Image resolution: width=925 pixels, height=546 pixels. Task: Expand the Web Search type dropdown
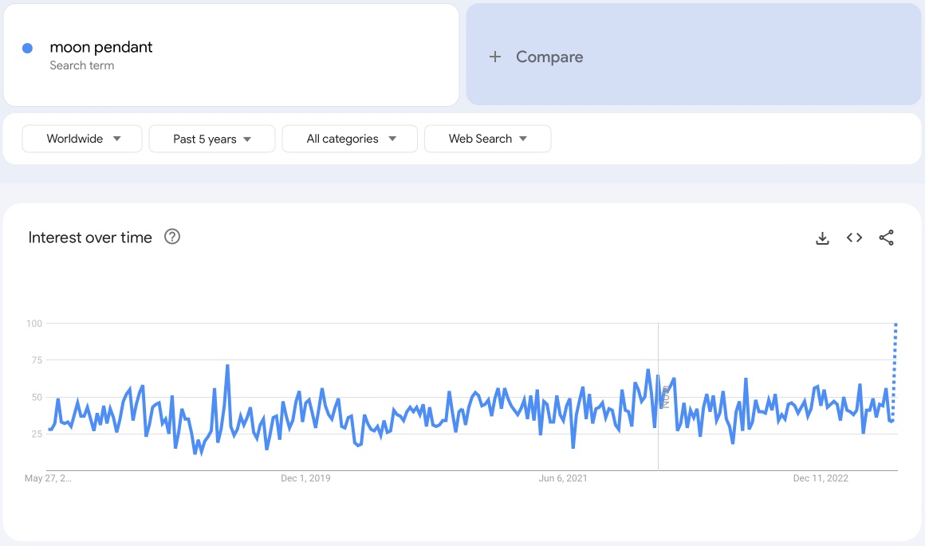[x=487, y=138]
